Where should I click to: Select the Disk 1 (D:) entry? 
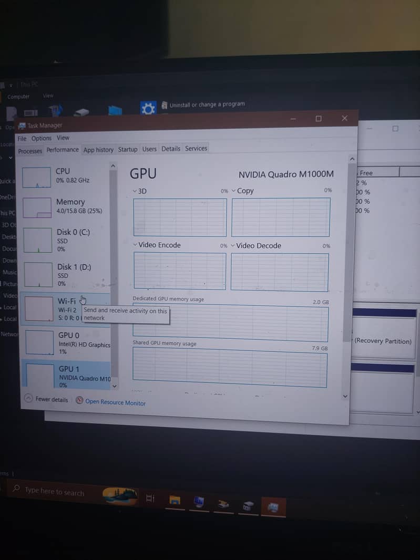(x=66, y=275)
